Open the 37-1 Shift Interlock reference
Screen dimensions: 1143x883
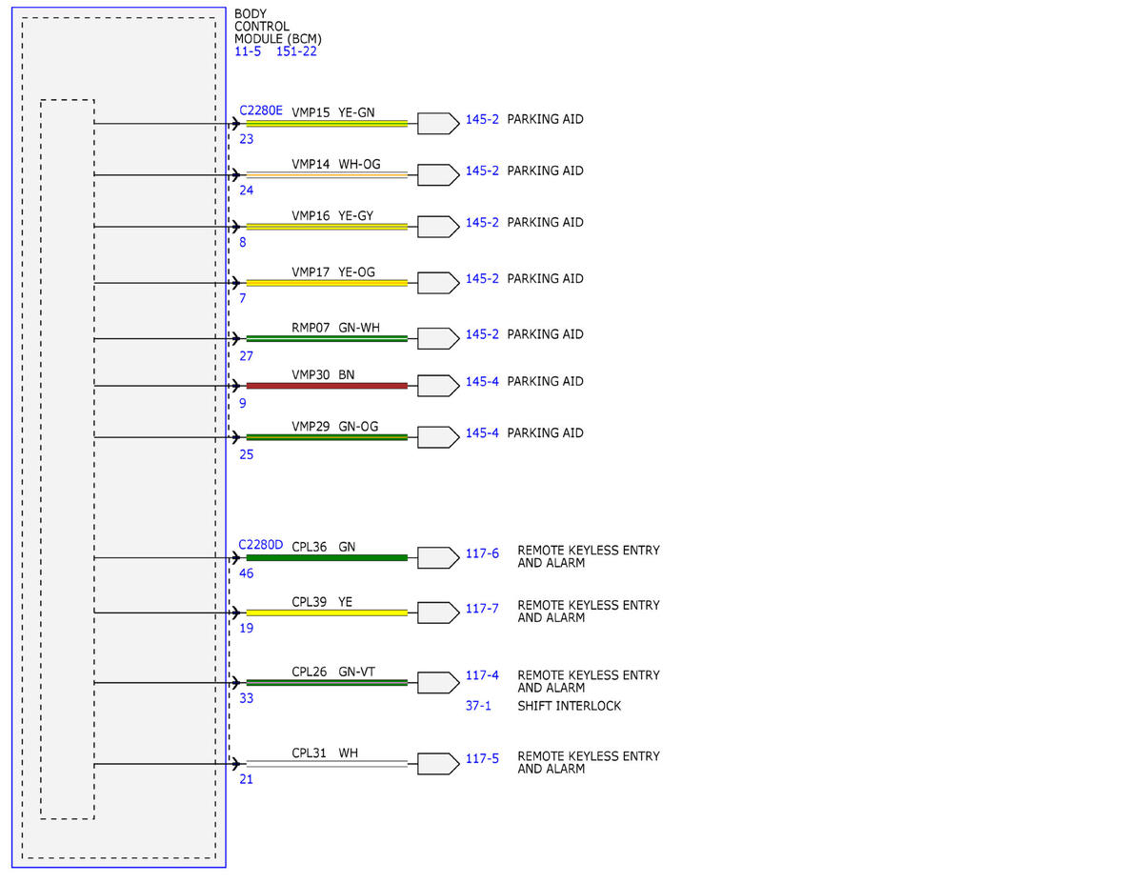pos(478,707)
